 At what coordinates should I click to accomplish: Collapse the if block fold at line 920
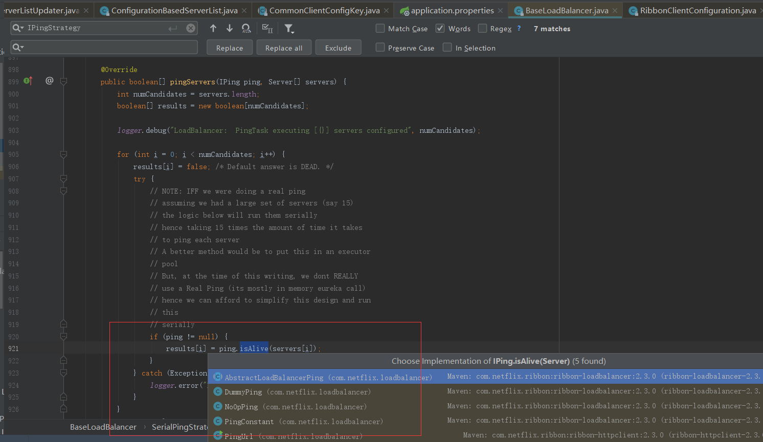coord(64,337)
